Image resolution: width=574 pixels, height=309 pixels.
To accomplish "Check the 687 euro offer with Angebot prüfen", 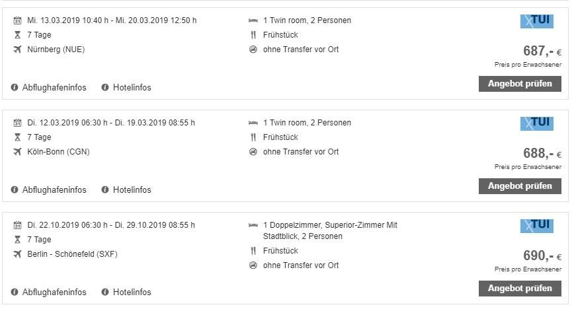I will (520, 84).
